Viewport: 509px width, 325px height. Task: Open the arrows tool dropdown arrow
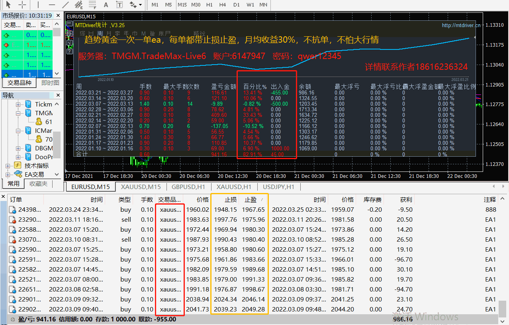click(141, 5)
